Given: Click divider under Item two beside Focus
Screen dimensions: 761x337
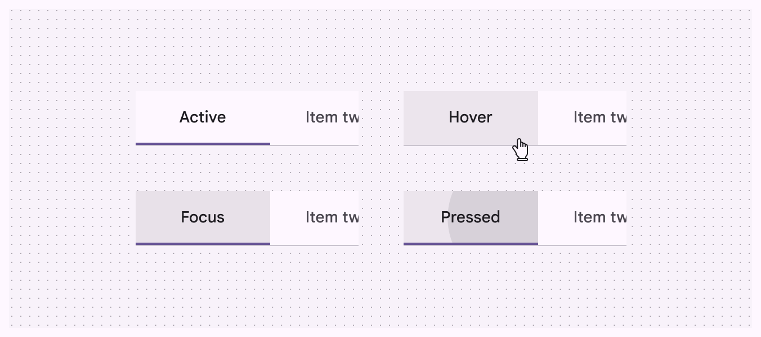Looking at the screenshot, I should click(x=314, y=245).
